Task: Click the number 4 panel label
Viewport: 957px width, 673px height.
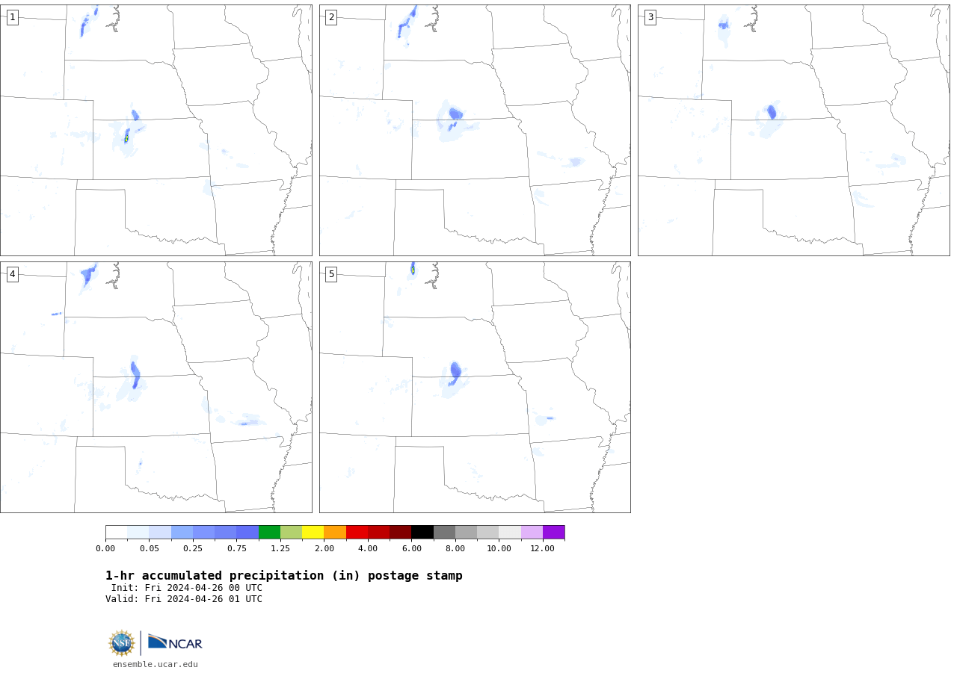Action: click(12, 274)
